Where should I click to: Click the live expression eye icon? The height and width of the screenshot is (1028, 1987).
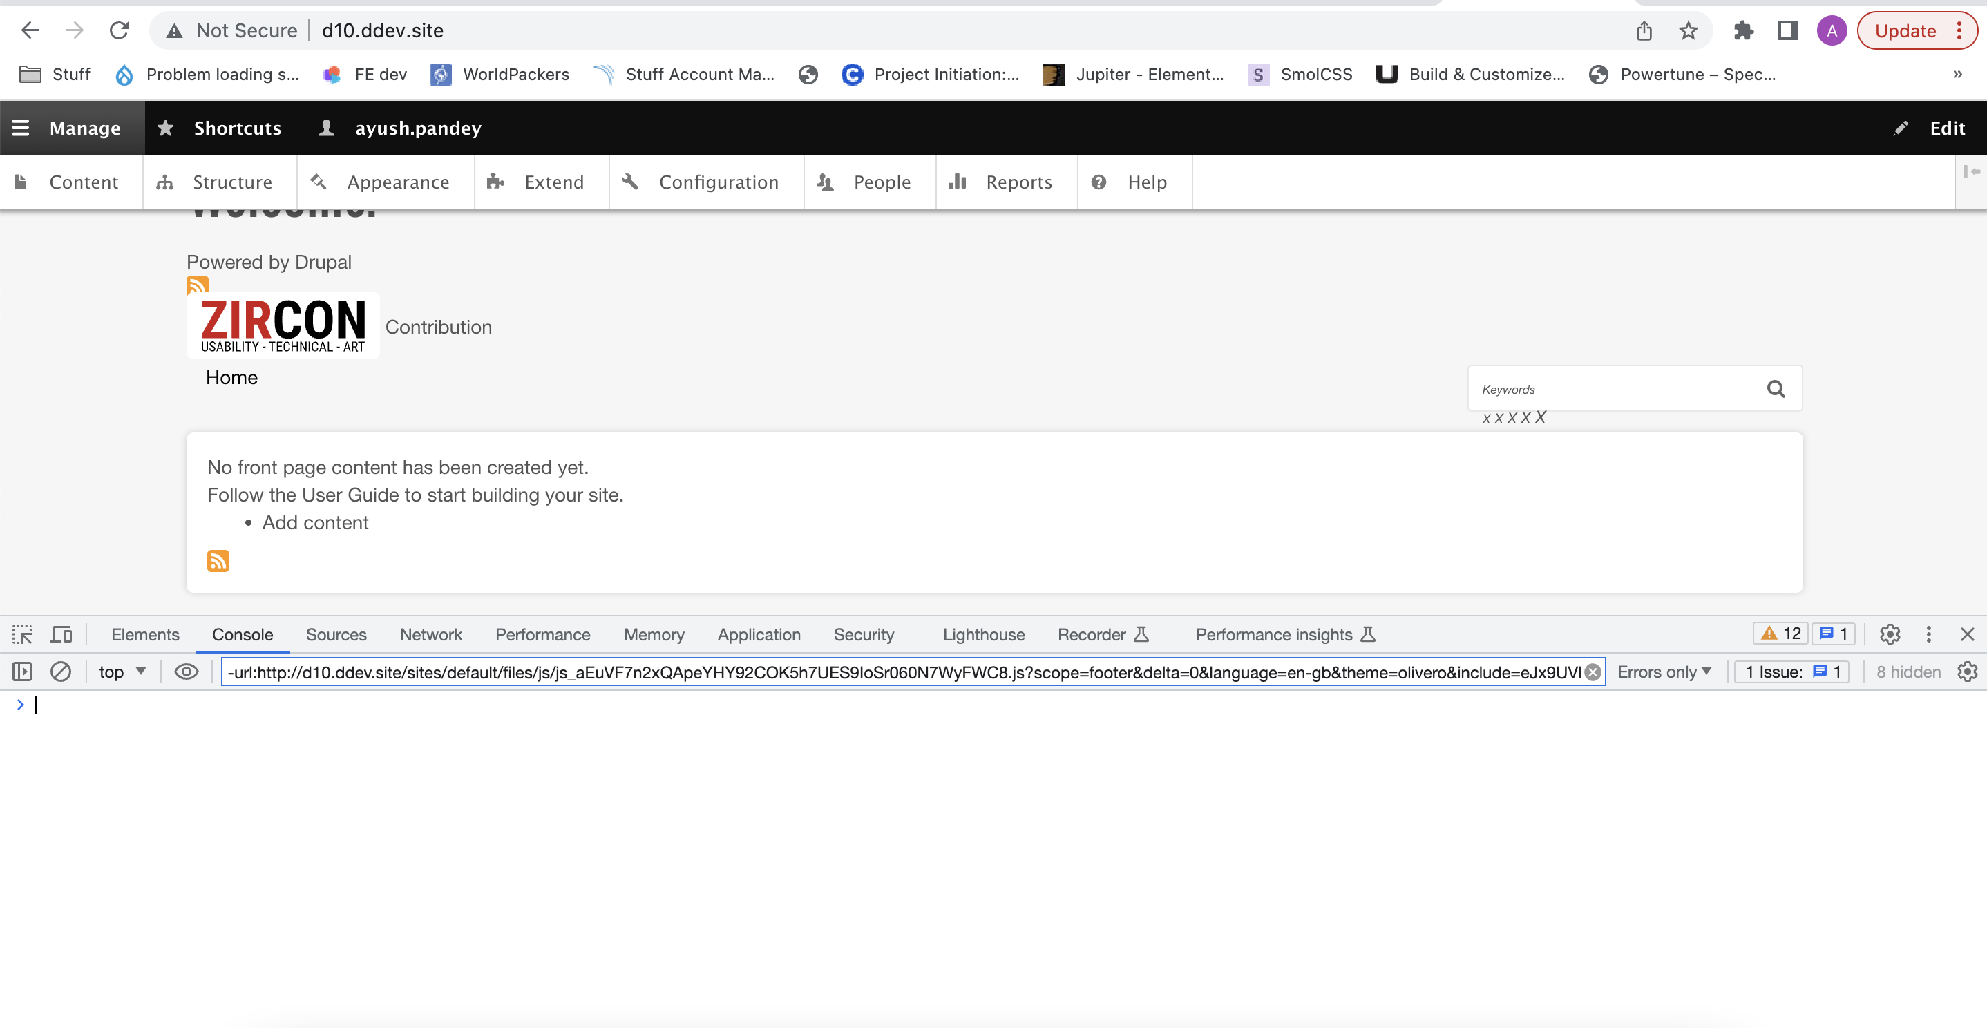[186, 672]
